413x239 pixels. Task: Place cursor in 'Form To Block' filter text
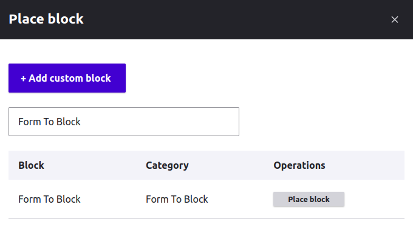[x=49, y=122]
